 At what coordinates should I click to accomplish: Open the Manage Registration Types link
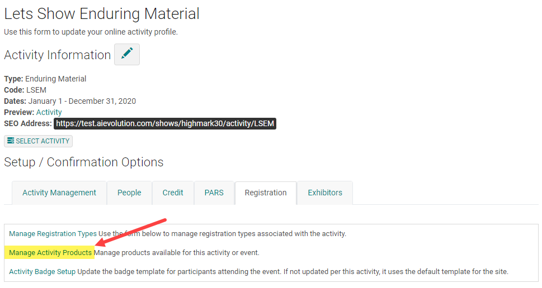click(x=53, y=234)
